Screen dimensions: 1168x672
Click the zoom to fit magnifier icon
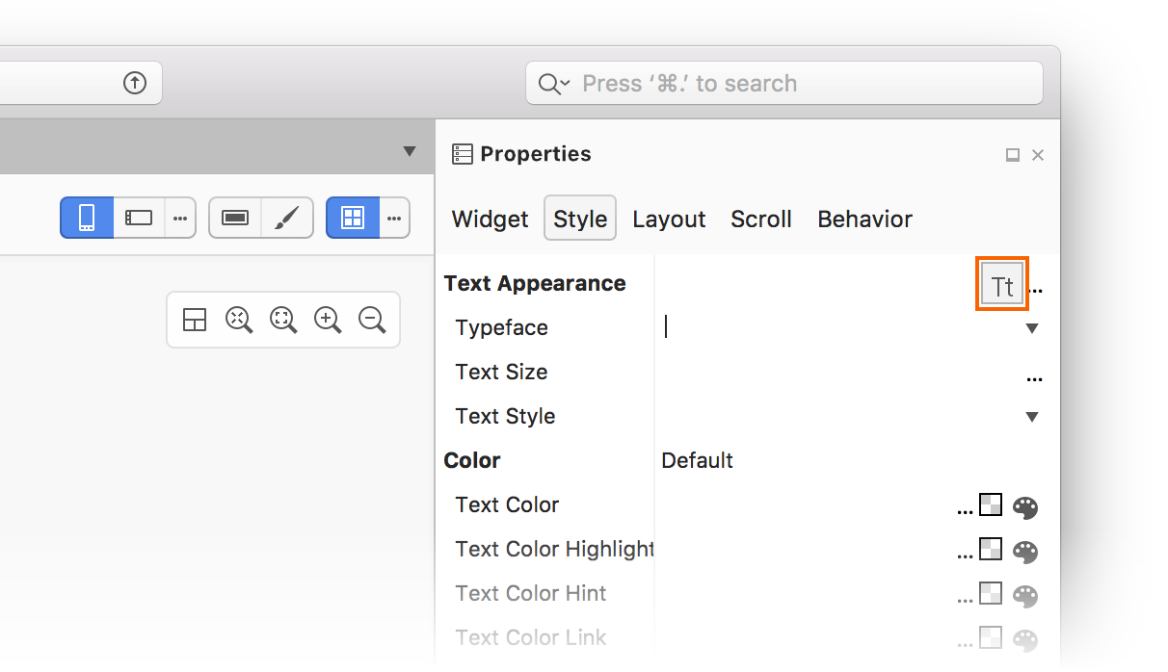coord(239,320)
